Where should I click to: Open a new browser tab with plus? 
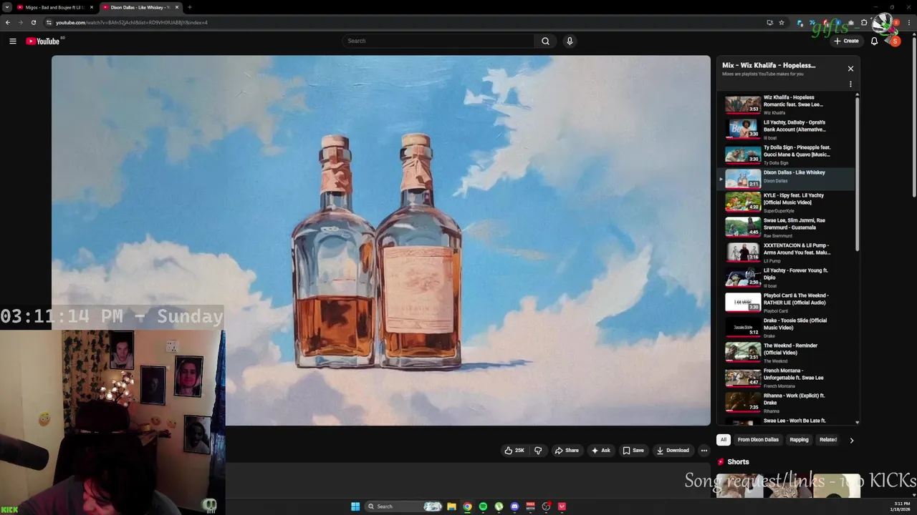pyautogui.click(x=189, y=7)
